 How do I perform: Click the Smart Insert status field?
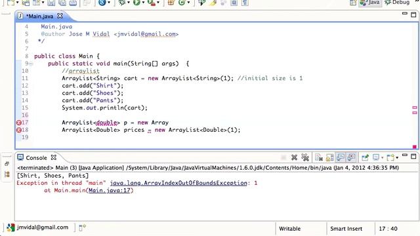coord(346,229)
